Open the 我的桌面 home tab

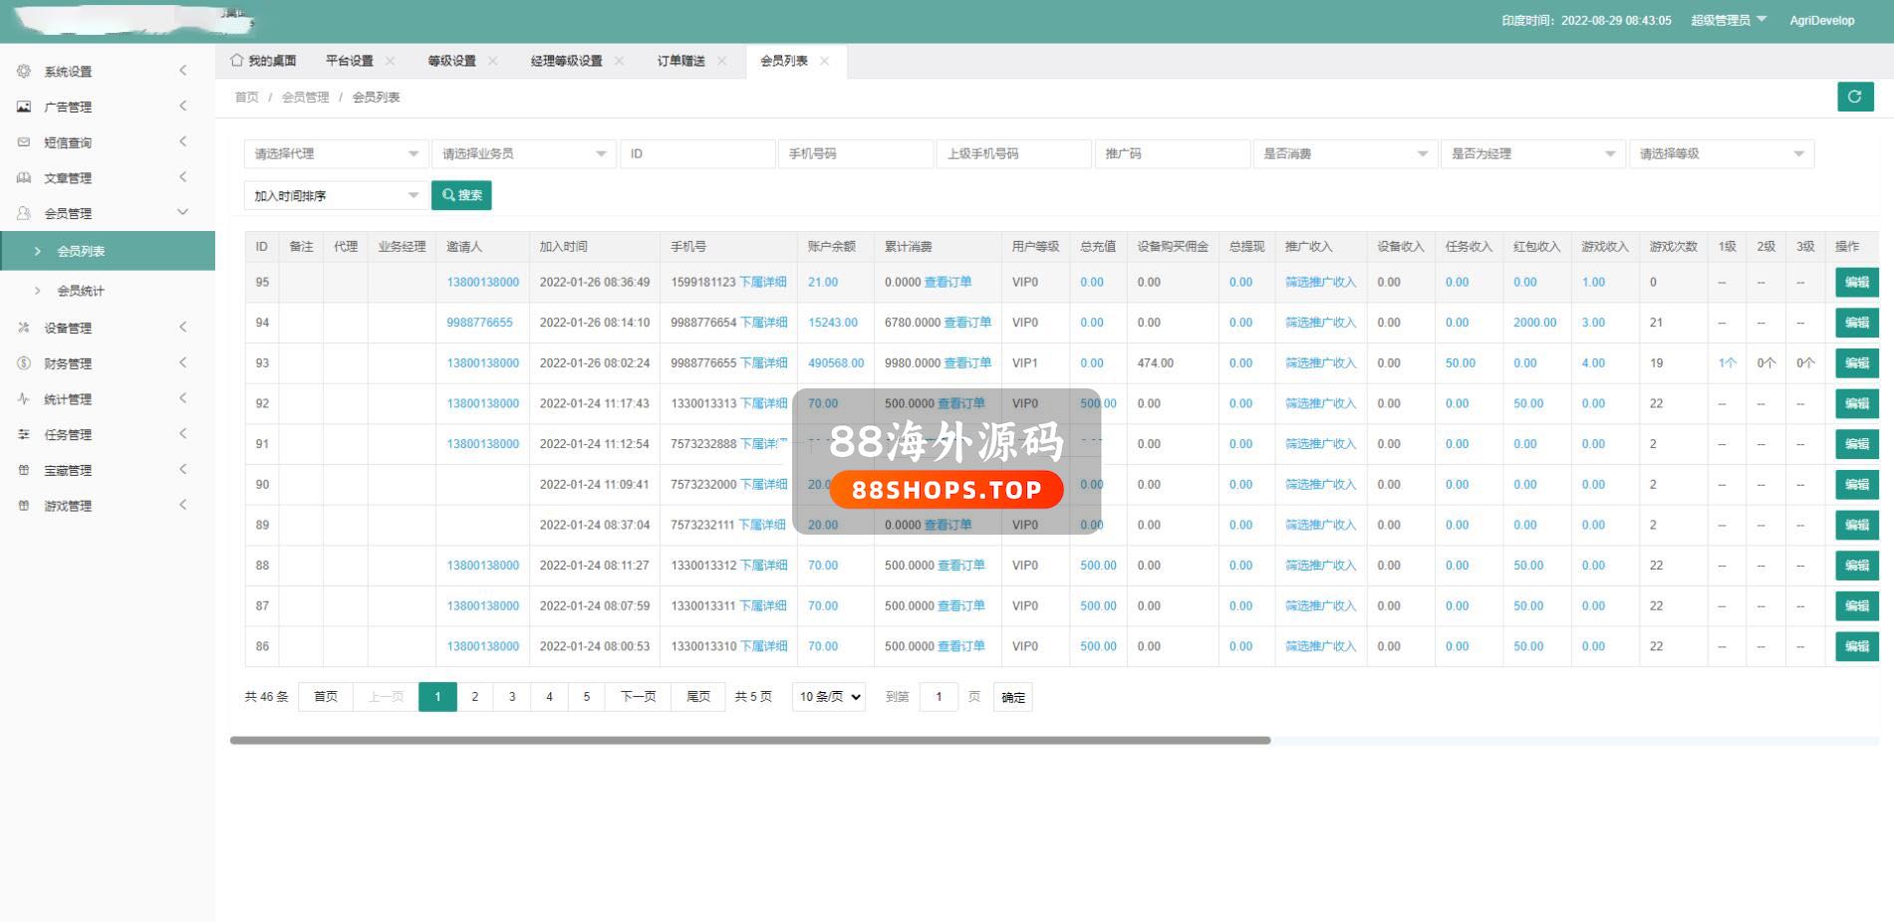click(264, 61)
